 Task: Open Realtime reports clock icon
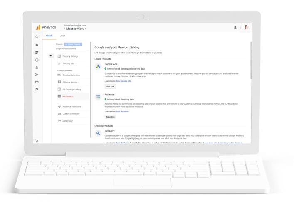(37, 60)
